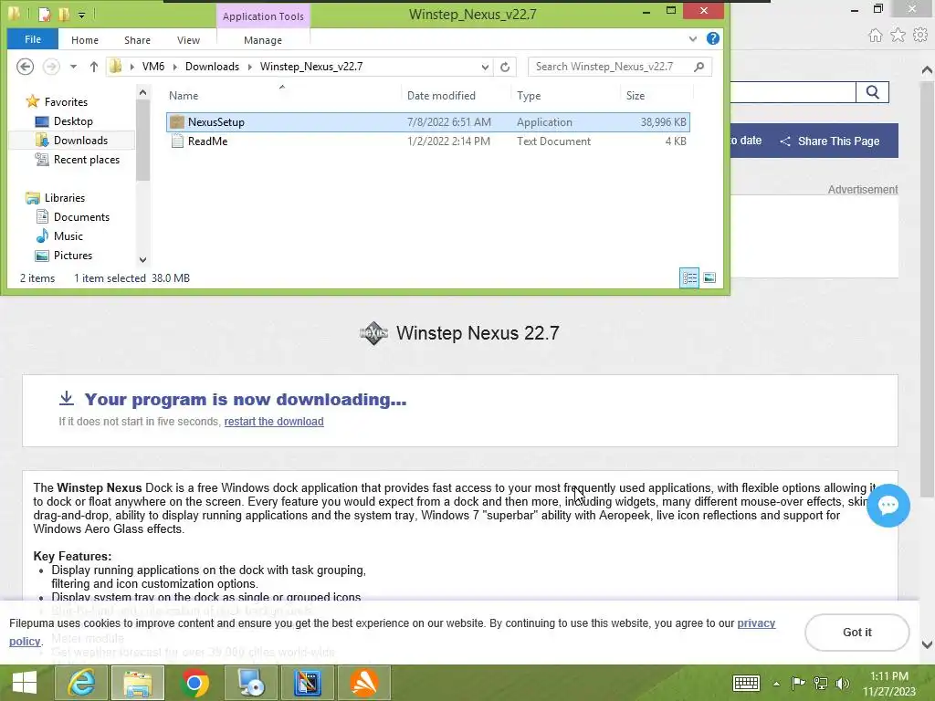Show hidden tray icons arrow
935x701 pixels.
coord(776,684)
